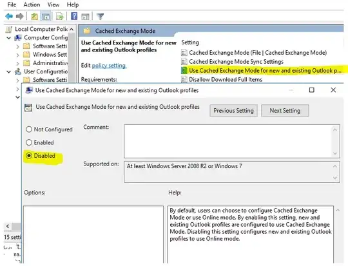The image size is (348, 266).
Task: Click the Up one level folder icon
Action: coord(34,16)
